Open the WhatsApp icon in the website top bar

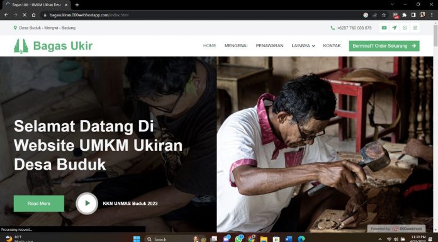point(405,28)
